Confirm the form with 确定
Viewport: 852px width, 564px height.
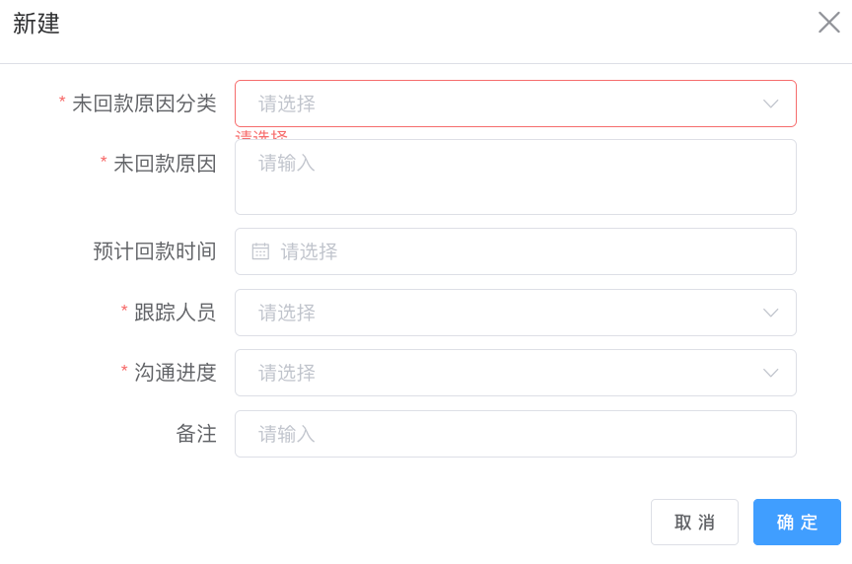click(797, 523)
